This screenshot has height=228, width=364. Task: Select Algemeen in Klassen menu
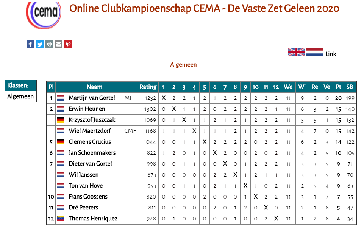click(x=20, y=96)
